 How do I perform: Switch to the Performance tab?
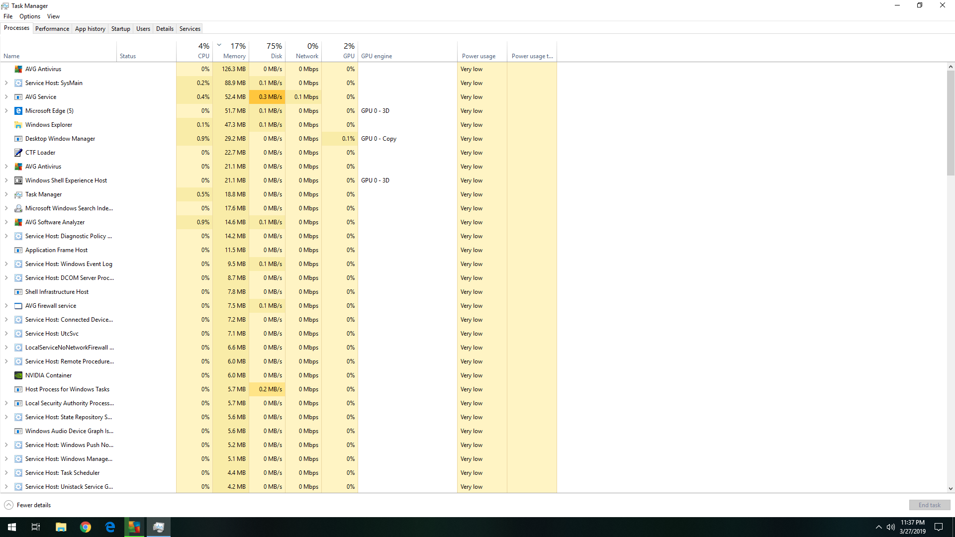point(52,28)
